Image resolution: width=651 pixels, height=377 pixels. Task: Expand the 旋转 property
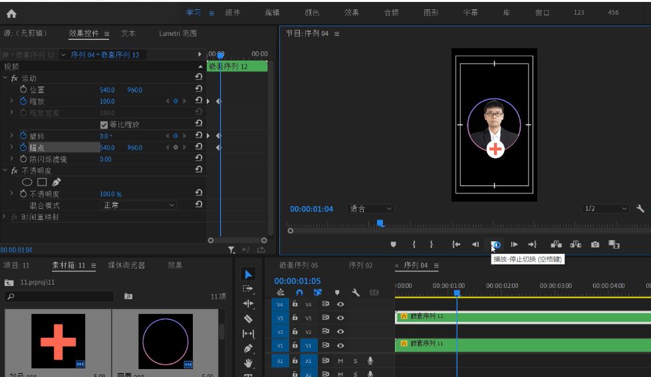pyautogui.click(x=11, y=136)
